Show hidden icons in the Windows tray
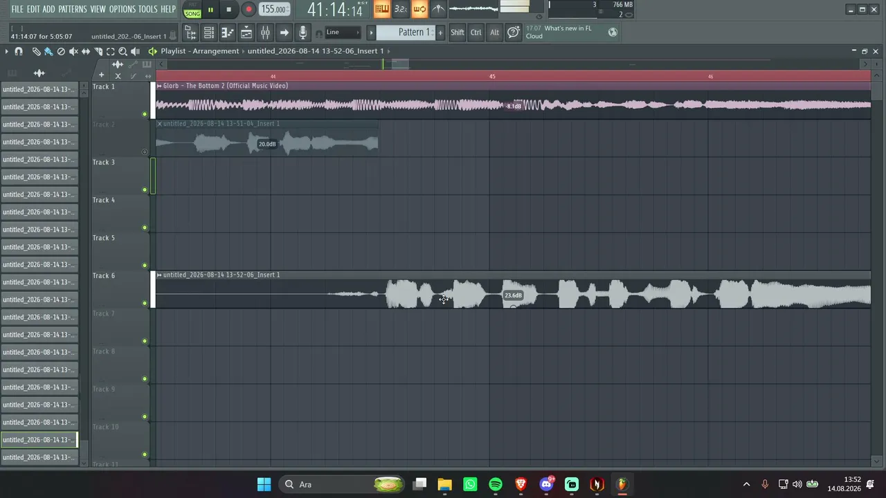Viewport: 886px width, 498px height. (x=746, y=484)
